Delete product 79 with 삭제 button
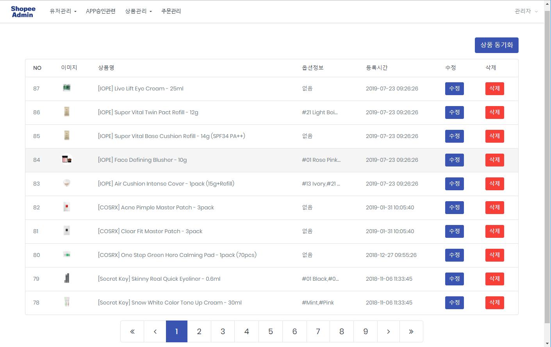551x347 pixels. pos(494,279)
